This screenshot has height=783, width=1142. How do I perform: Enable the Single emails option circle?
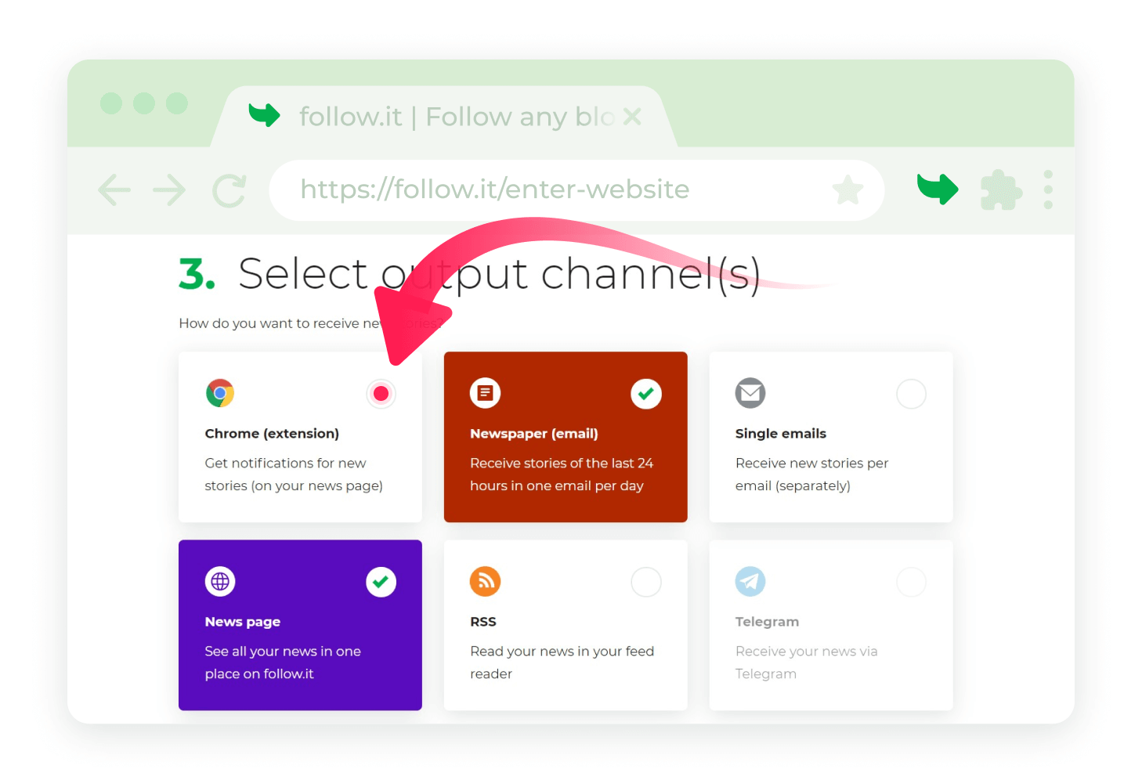click(x=911, y=394)
